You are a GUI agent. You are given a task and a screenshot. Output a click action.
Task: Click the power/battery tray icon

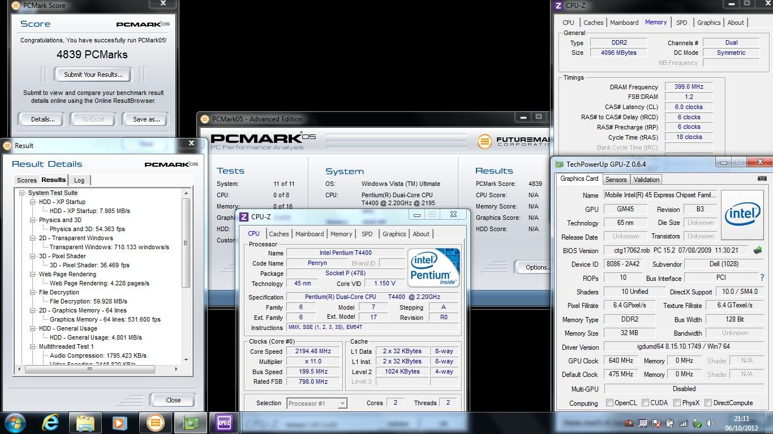(x=670, y=423)
